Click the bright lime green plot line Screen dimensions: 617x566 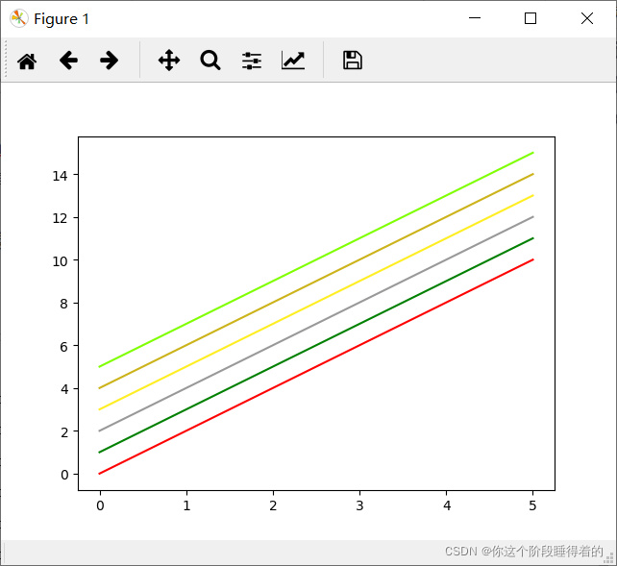(x=316, y=259)
